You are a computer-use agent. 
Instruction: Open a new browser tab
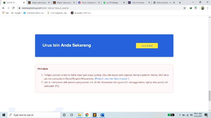(180, 2)
